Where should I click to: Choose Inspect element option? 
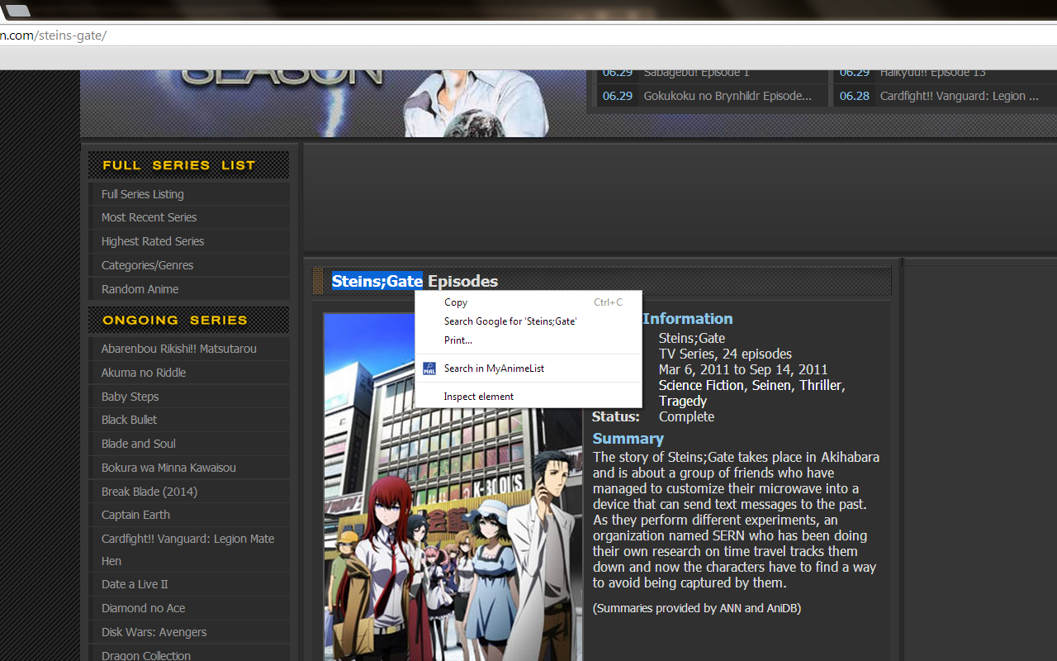[x=528, y=397]
